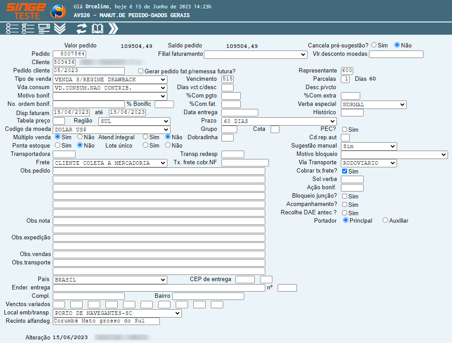This screenshot has width=452, height=343.
Task: Open Verba especial NORMAL dropdown
Action: pos(373,105)
